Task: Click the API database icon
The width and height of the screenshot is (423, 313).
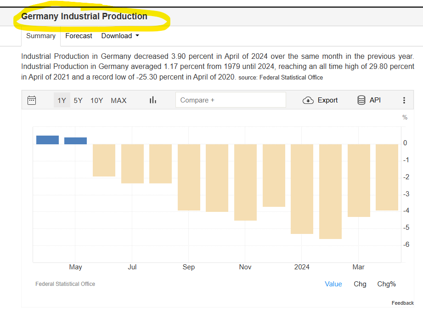Action: pyautogui.click(x=361, y=100)
